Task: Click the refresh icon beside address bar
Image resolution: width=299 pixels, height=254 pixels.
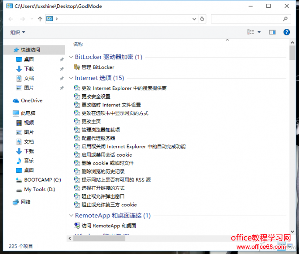Action: pyautogui.click(x=202, y=19)
